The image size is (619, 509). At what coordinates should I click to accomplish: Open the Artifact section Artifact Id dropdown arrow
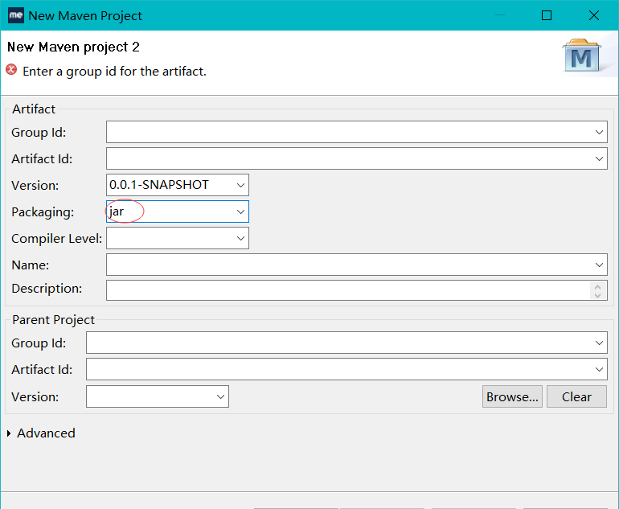(x=599, y=158)
